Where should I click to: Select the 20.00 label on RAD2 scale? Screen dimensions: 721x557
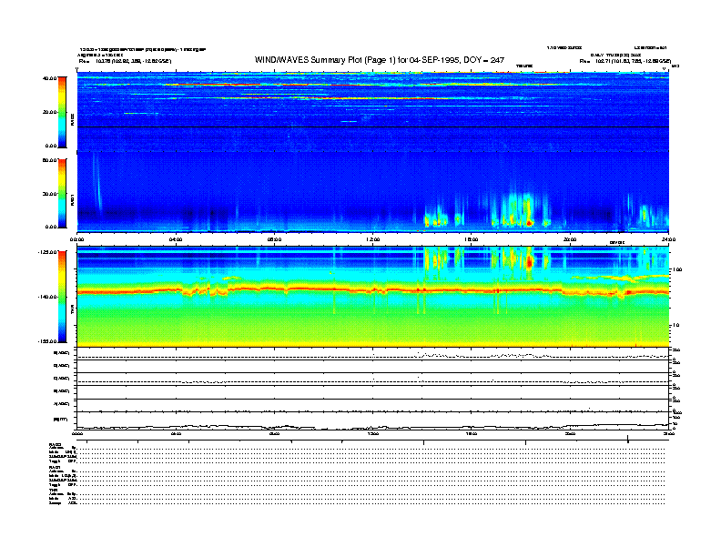point(49,112)
